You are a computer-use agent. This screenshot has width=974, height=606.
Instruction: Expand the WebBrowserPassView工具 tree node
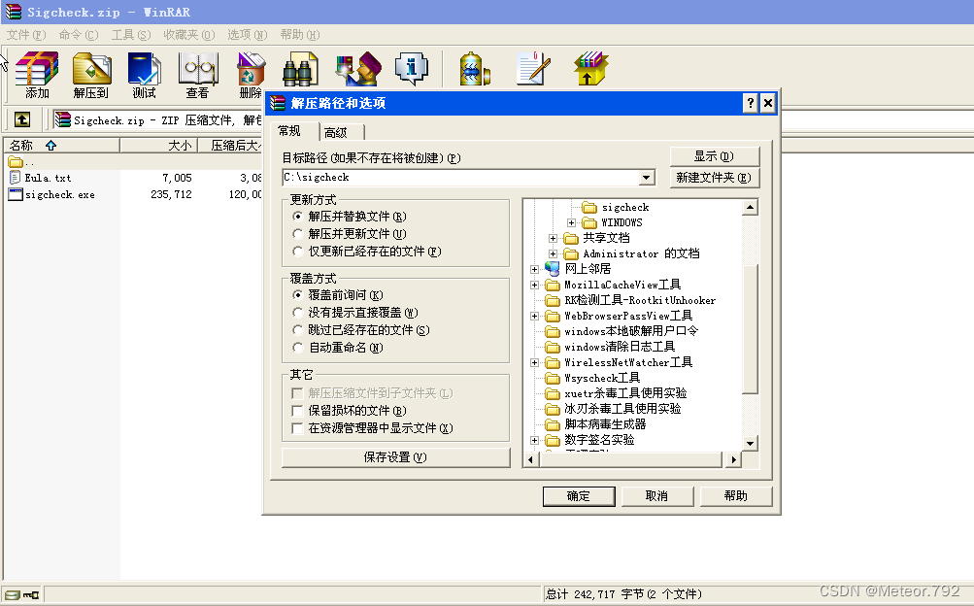[x=536, y=316]
